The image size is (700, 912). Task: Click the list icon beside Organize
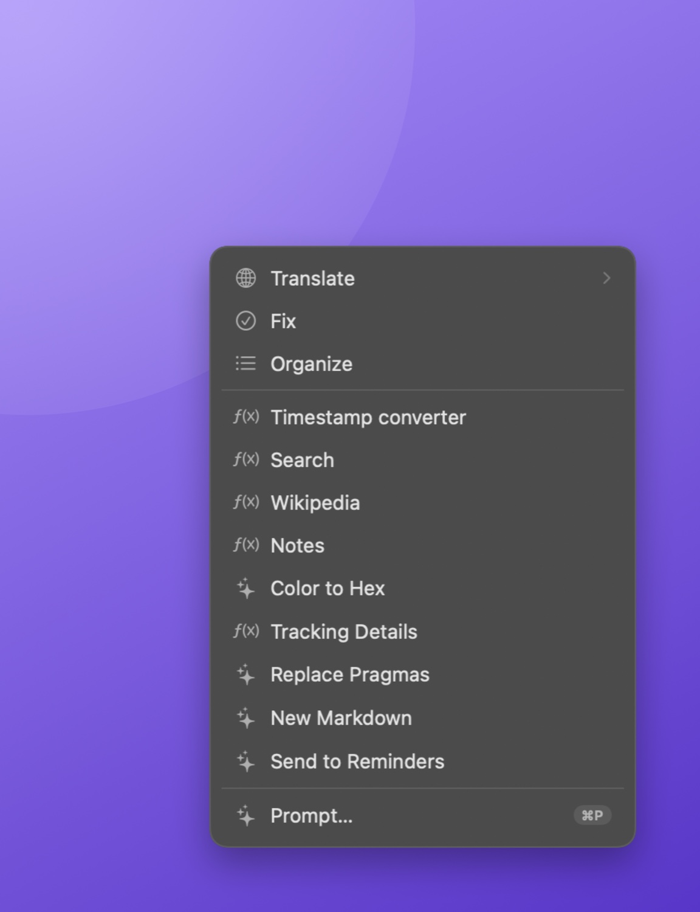pos(245,364)
